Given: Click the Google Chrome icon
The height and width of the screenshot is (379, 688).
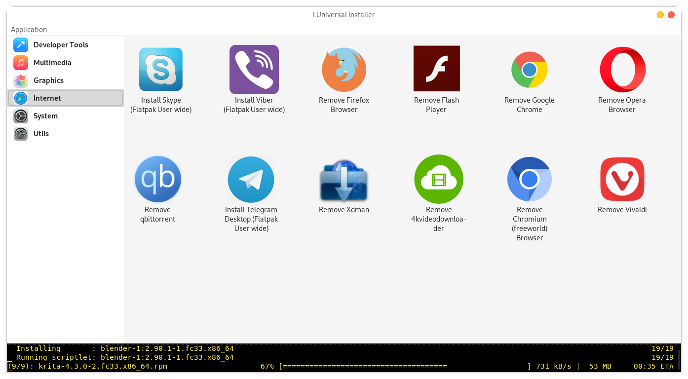Looking at the screenshot, I should pyautogui.click(x=530, y=70).
